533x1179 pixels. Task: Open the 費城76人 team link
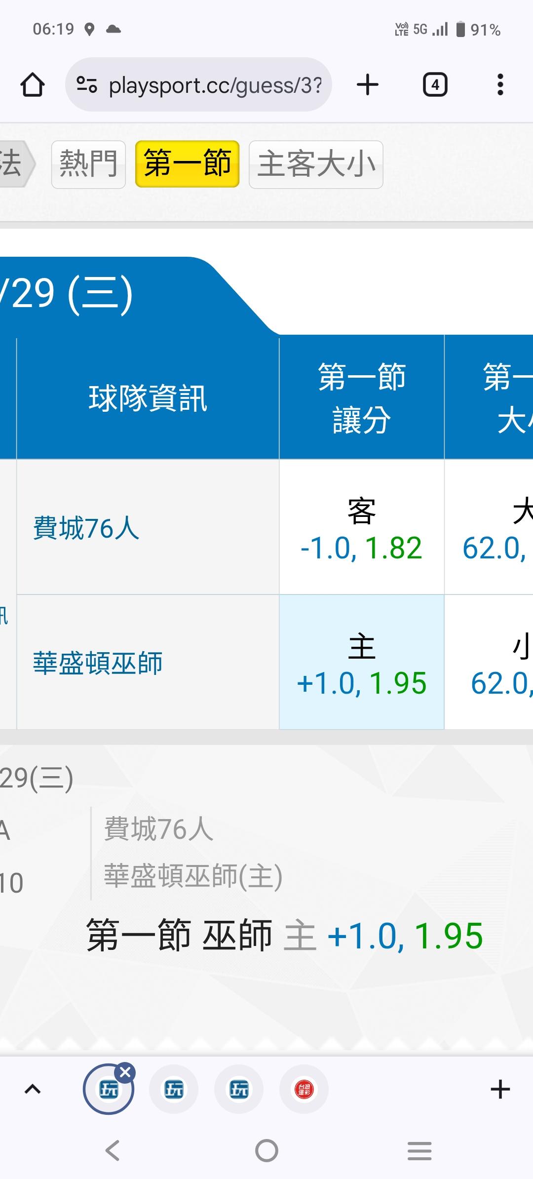[x=86, y=528]
